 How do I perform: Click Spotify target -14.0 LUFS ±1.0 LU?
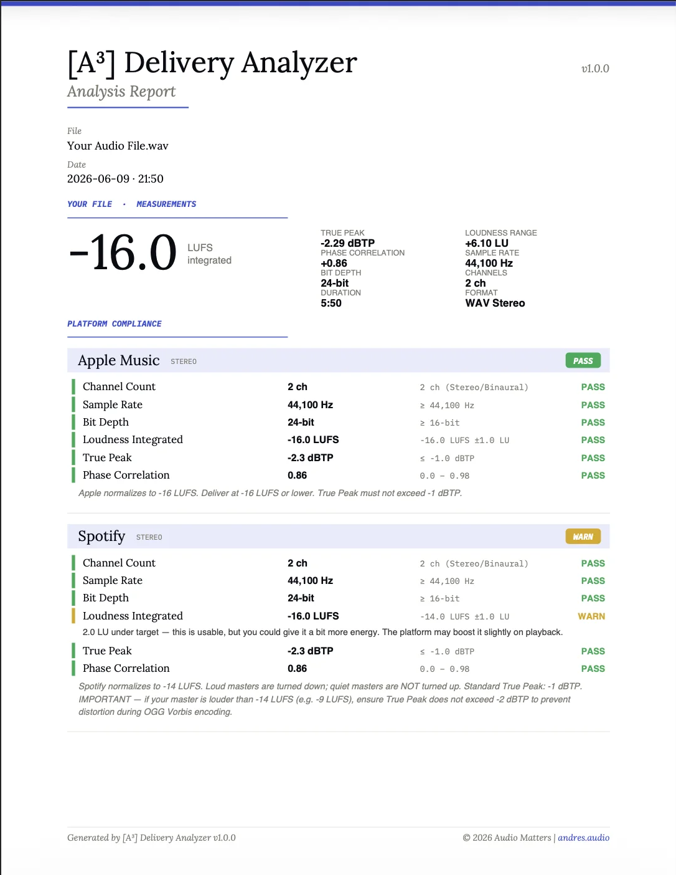pos(464,616)
